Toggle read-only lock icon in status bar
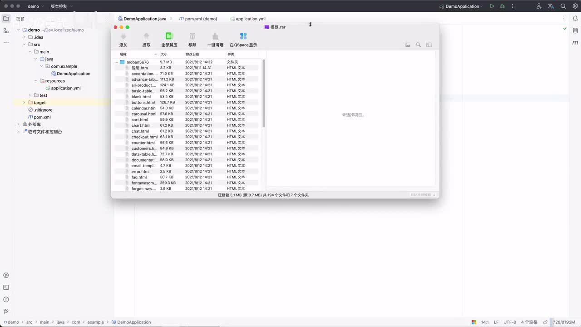 pyautogui.click(x=545, y=322)
